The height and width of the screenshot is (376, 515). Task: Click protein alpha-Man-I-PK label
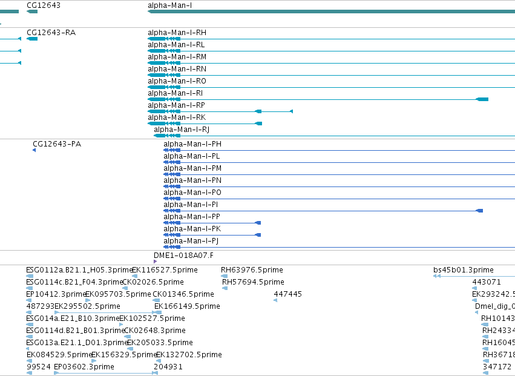point(192,229)
